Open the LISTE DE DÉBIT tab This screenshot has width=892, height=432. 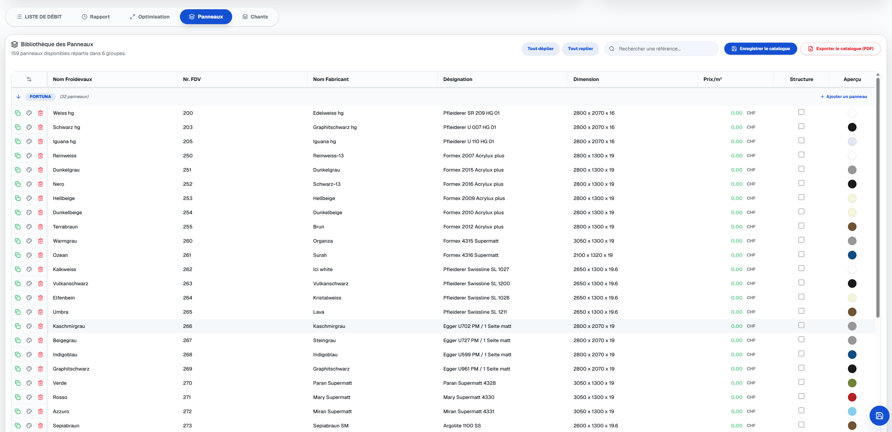point(39,17)
